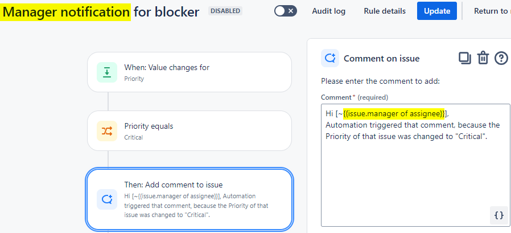Select the Then: Add comment to issue card

[189, 199]
